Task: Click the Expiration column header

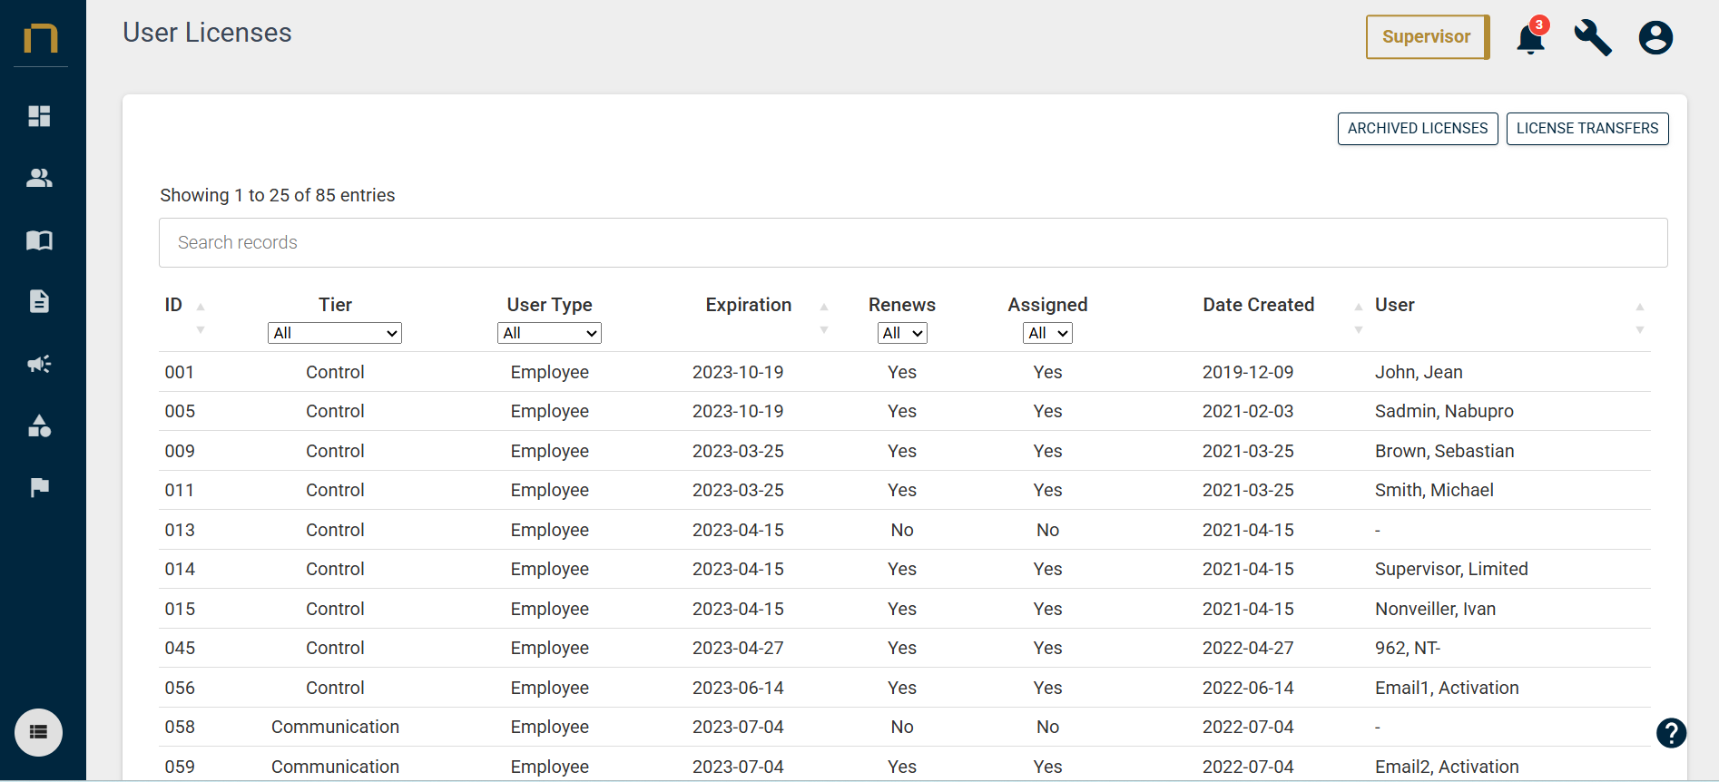Action: 749,305
